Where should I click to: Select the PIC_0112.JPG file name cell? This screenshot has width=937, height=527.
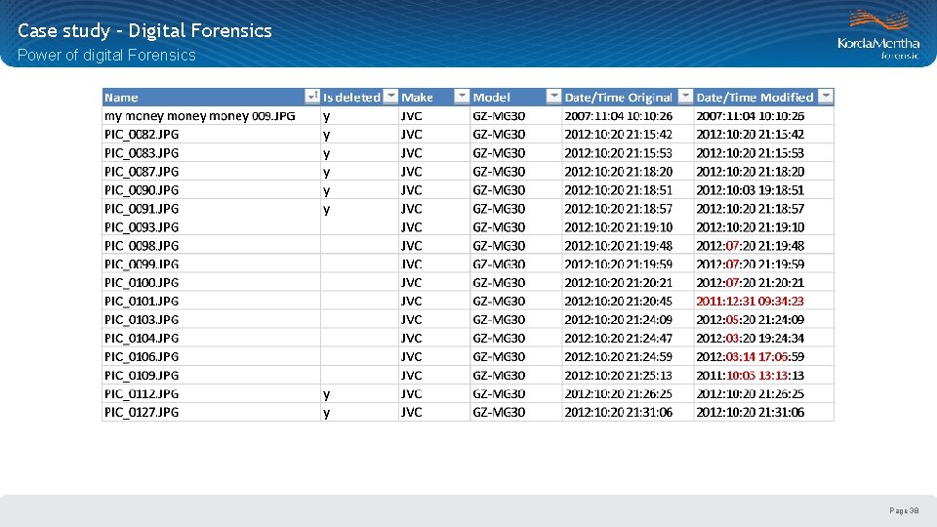pyautogui.click(x=211, y=393)
